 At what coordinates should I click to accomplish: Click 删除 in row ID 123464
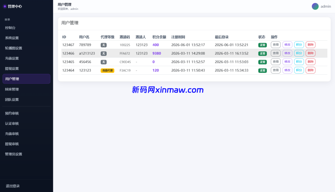coord(310,70)
